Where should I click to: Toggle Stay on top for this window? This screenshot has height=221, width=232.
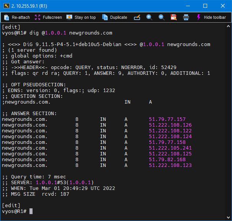pos(81,17)
